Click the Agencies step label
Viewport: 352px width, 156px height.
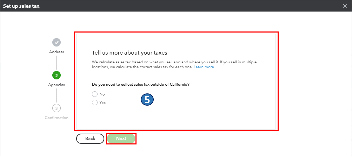coord(57,85)
